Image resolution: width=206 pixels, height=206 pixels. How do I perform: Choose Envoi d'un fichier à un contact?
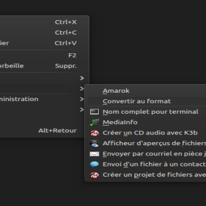pyautogui.click(x=147, y=164)
